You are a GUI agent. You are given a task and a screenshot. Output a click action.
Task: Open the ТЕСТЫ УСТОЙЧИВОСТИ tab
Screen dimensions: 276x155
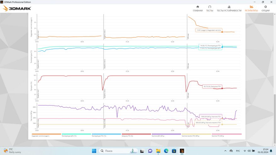coord(229,8)
